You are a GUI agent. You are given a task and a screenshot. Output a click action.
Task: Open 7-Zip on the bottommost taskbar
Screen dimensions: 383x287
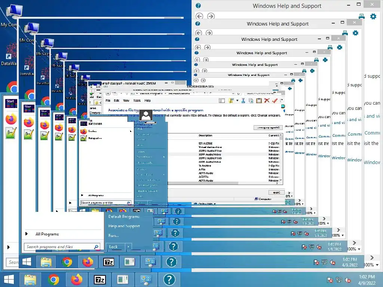point(100,280)
